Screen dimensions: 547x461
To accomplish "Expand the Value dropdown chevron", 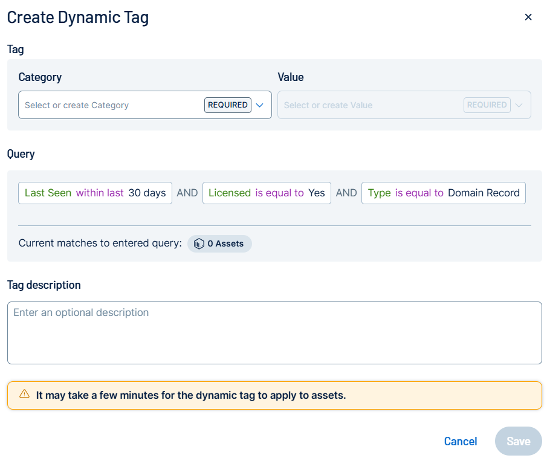I will click(519, 105).
